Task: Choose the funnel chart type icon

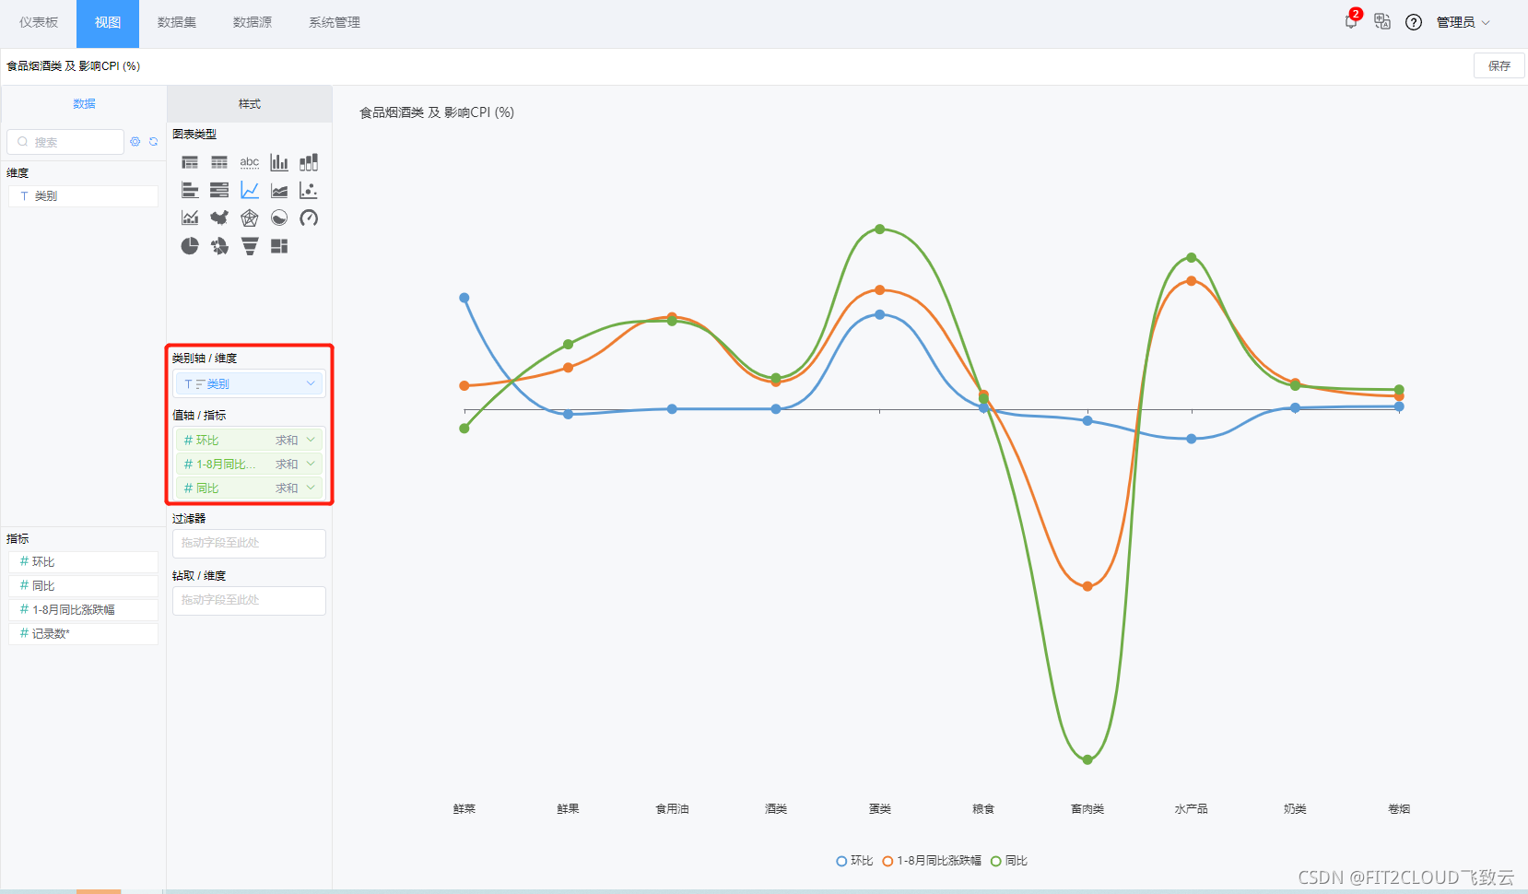Action: pyautogui.click(x=250, y=246)
